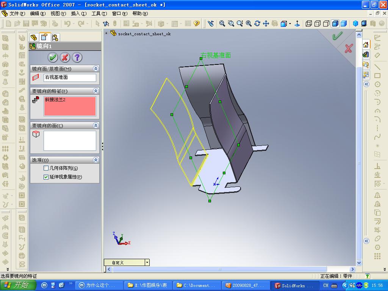This screenshot has height=291, width=388.
Task: Switch to the E:\作图娱乐 taskbar folder
Action: pos(147,285)
